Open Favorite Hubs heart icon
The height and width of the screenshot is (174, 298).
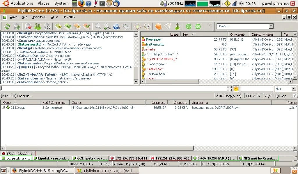(28, 26)
